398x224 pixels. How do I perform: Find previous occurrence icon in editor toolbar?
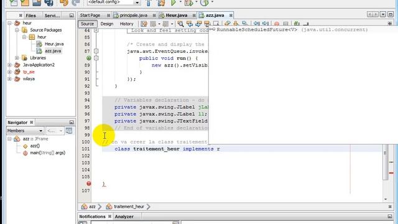[190, 24]
